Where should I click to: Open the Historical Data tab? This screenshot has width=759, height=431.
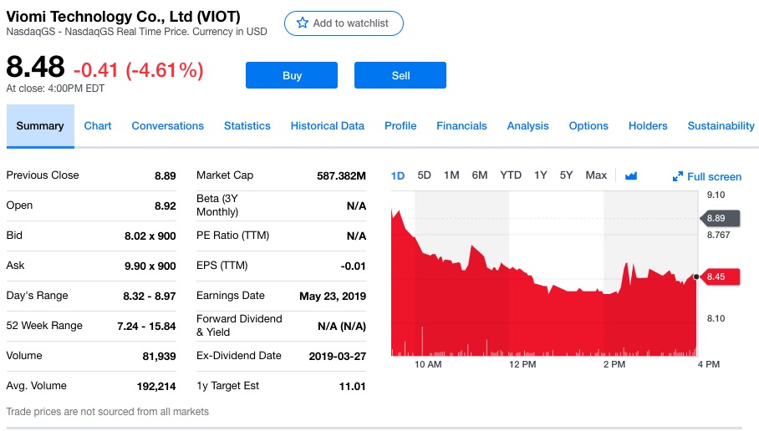click(x=327, y=126)
